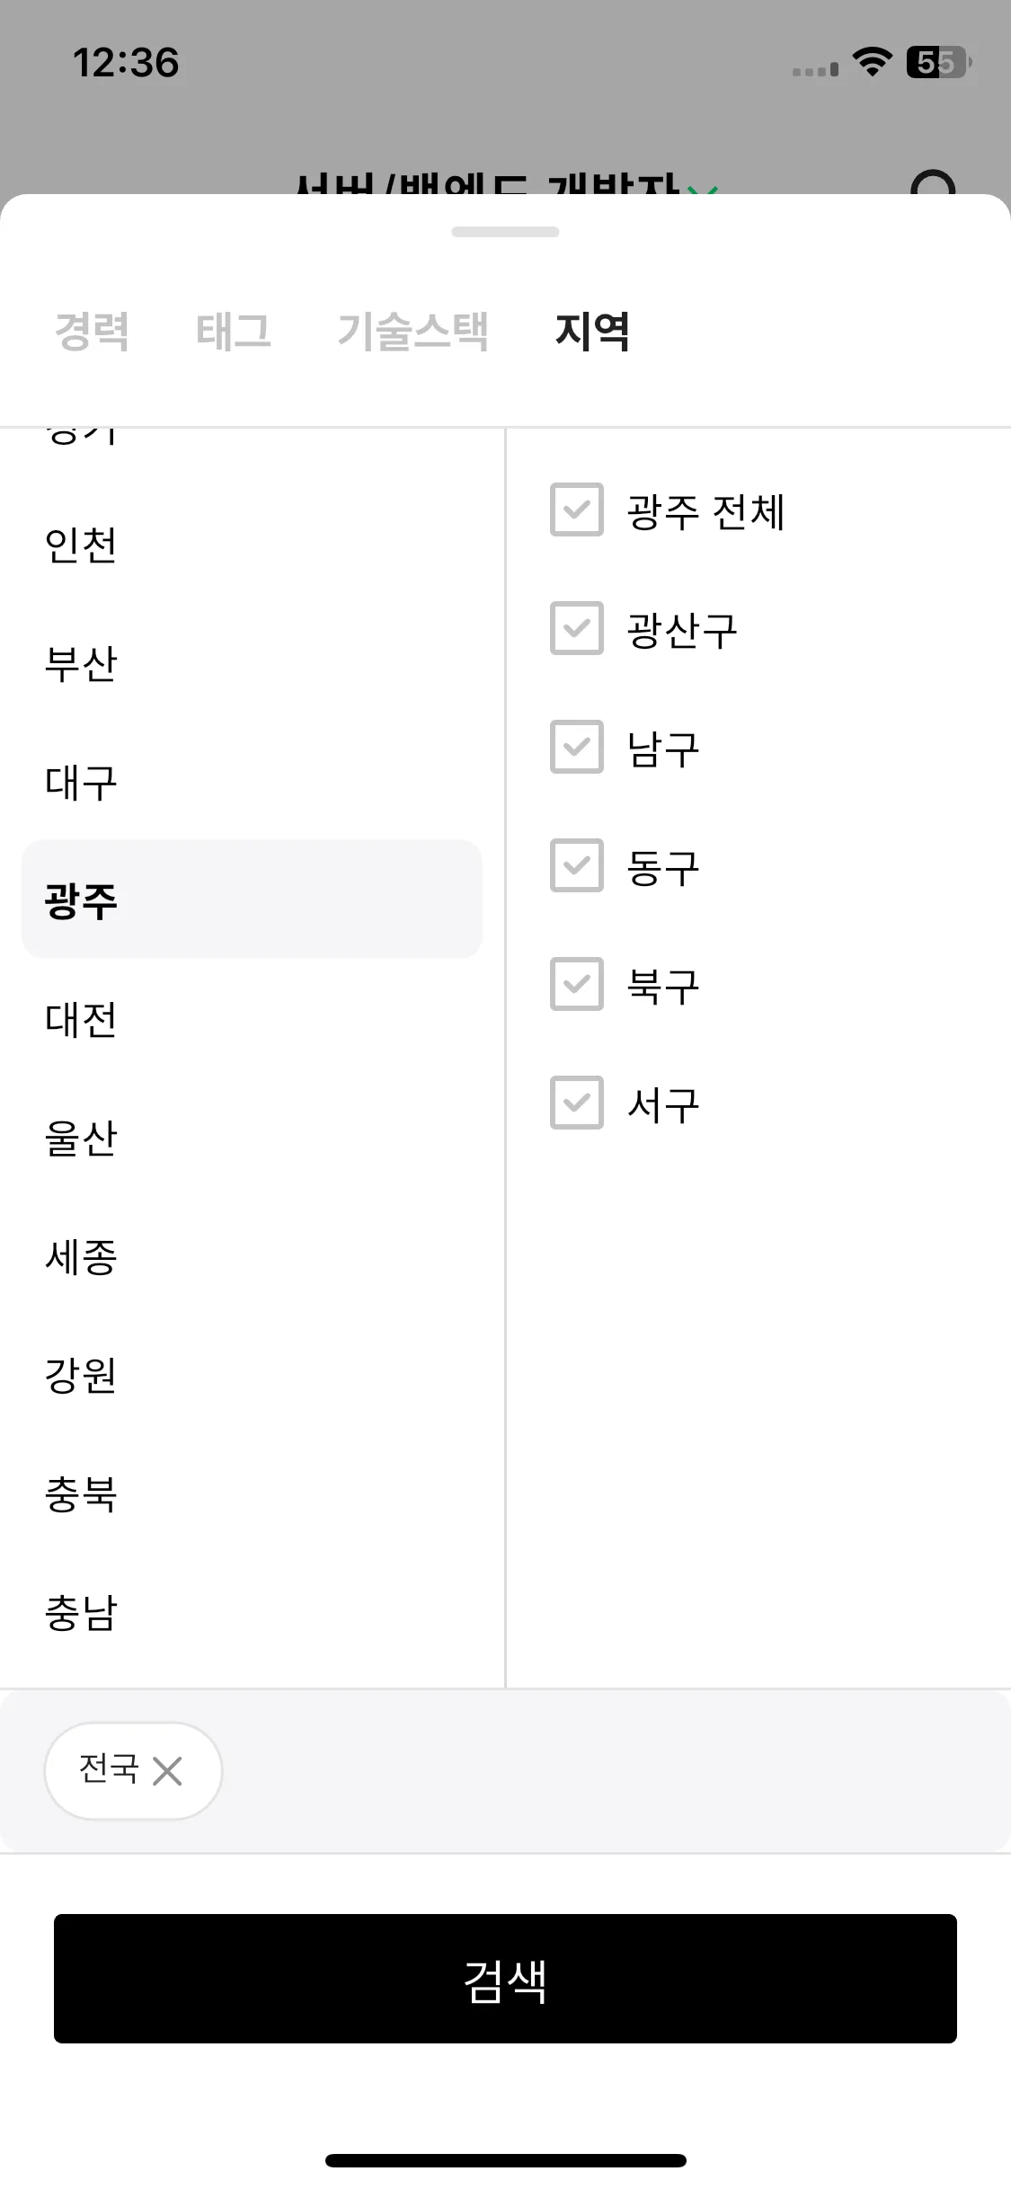Check the 광주 전체 checkbox

[x=577, y=510]
